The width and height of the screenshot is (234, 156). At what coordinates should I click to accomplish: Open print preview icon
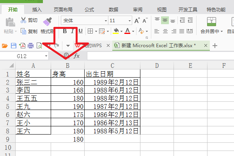click(x=39, y=46)
